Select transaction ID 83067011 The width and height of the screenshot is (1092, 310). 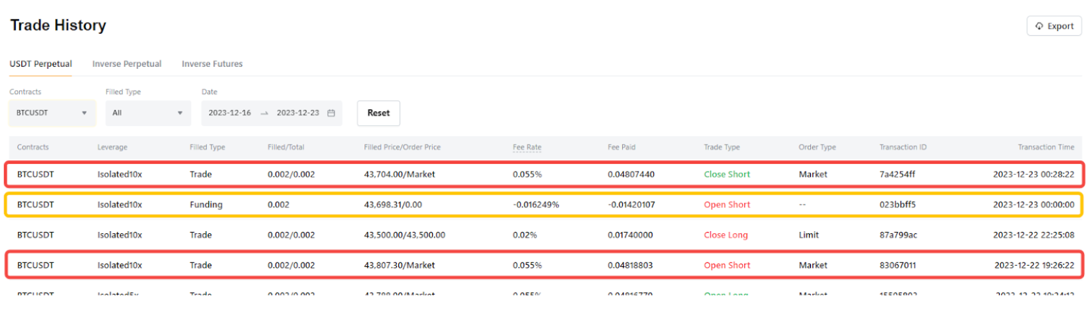point(897,266)
